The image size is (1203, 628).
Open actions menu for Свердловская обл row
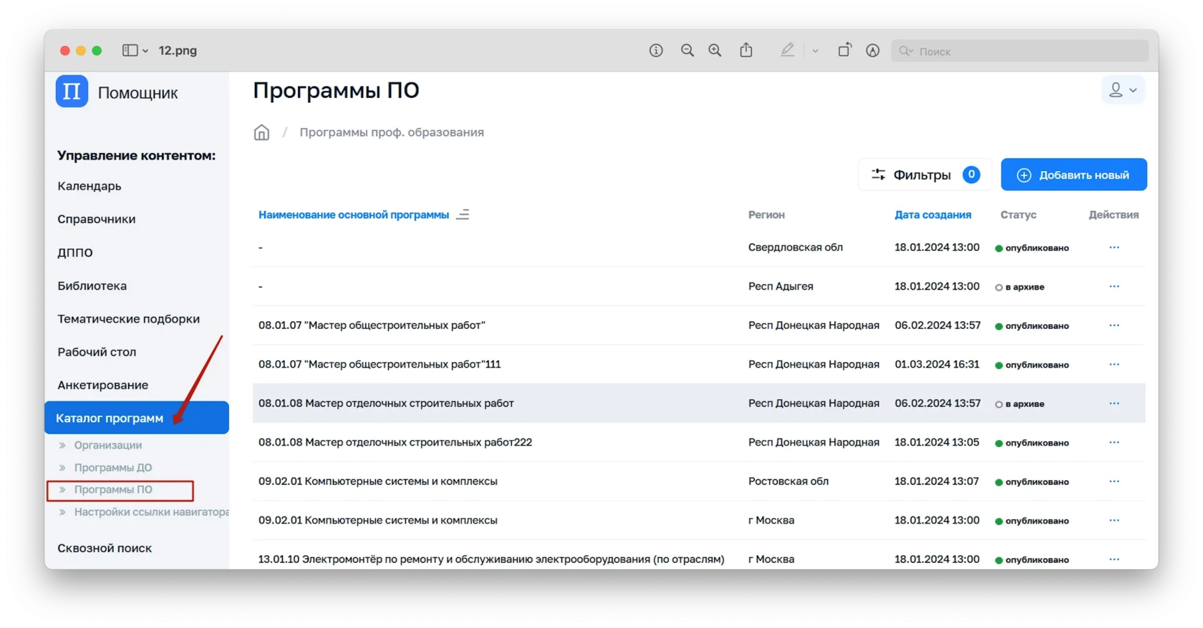[1113, 247]
